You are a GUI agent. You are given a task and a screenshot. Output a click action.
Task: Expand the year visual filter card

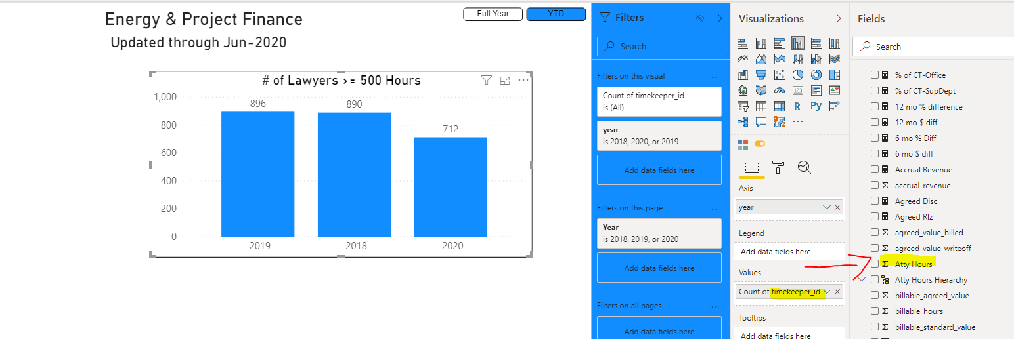pos(659,136)
